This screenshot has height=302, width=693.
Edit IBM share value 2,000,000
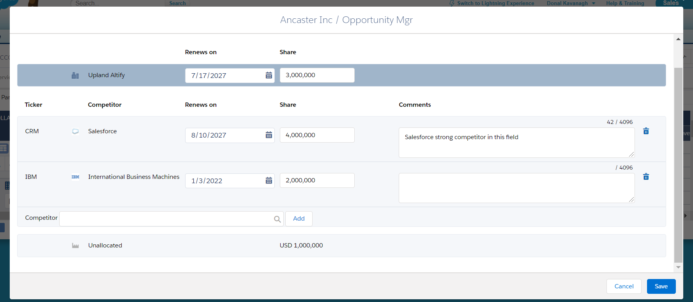tap(317, 180)
